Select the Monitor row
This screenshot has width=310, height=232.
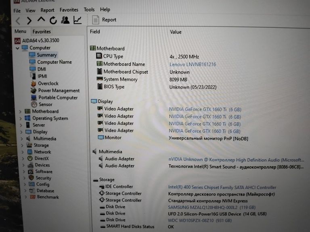pyautogui.click(x=173, y=138)
